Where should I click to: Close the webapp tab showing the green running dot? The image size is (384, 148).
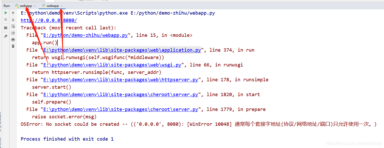(35, 6)
